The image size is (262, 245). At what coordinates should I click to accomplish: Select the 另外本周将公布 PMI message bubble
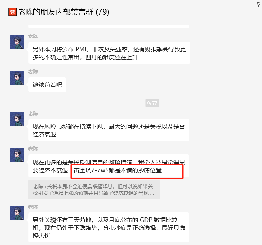pyautogui.click(x=109, y=53)
